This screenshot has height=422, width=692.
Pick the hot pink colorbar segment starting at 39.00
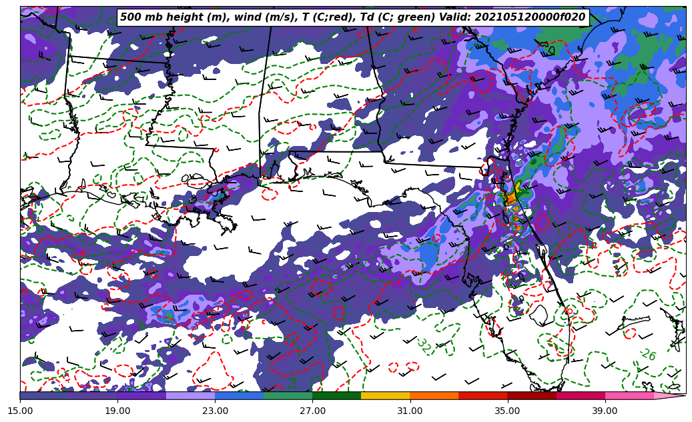pyautogui.click(x=629, y=395)
